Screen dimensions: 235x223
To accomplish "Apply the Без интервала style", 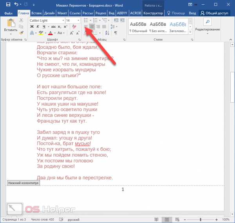I will click(158, 27).
